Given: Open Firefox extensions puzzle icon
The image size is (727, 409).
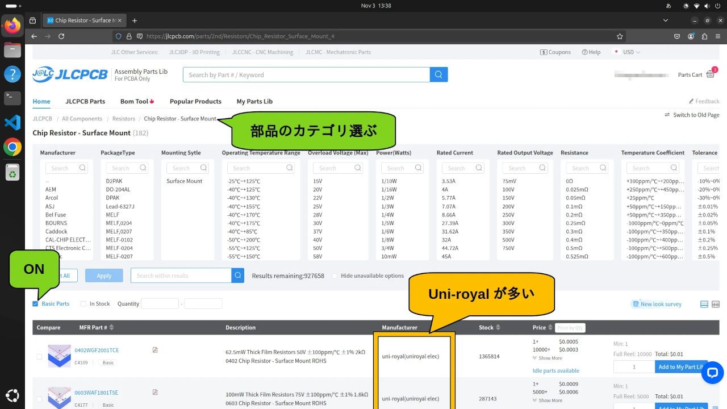Looking at the screenshot, I should point(704,36).
